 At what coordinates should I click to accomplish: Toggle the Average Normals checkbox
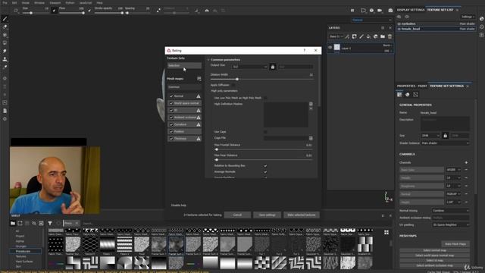point(265,172)
